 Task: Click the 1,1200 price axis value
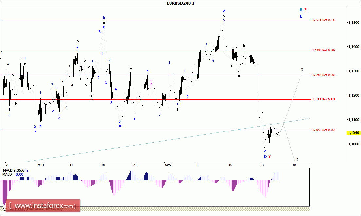353,95
